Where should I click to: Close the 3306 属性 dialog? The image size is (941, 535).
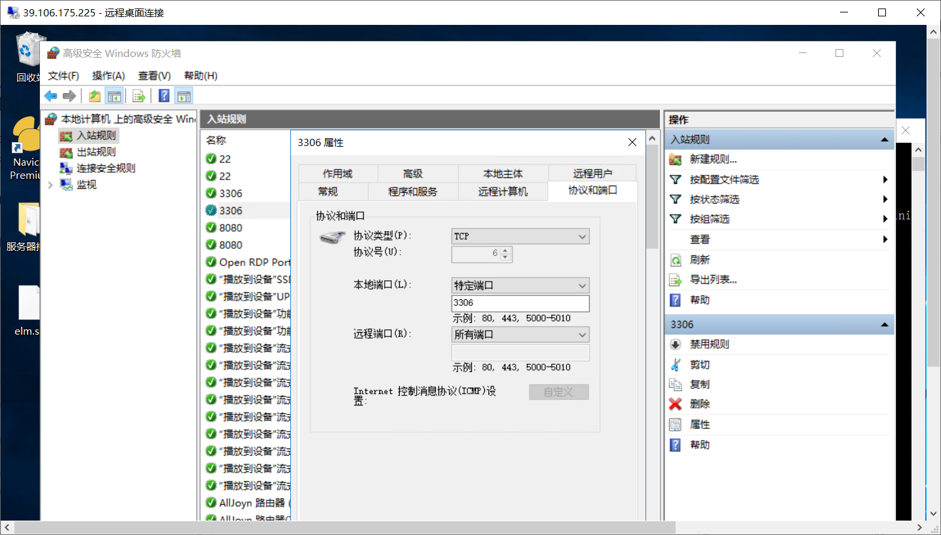coord(632,142)
